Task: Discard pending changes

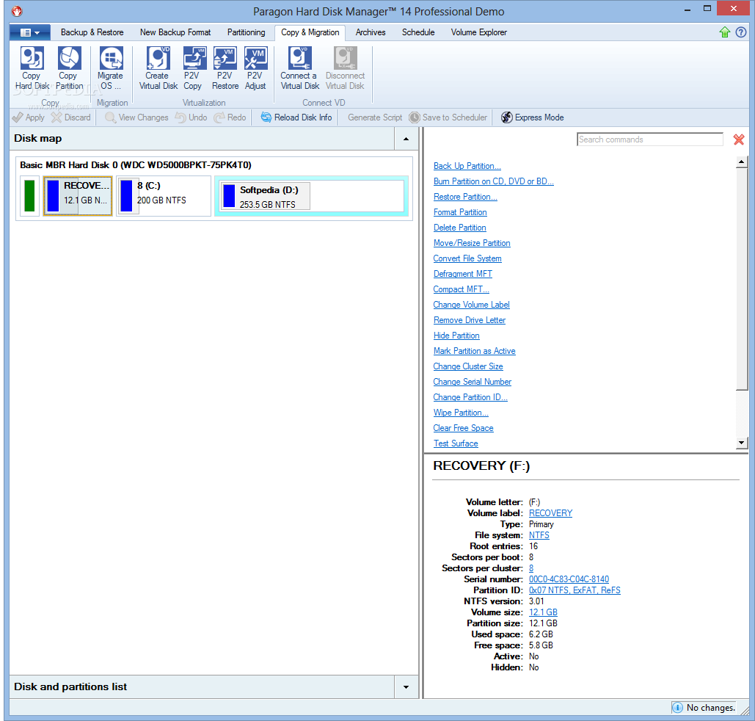Action: pos(70,117)
